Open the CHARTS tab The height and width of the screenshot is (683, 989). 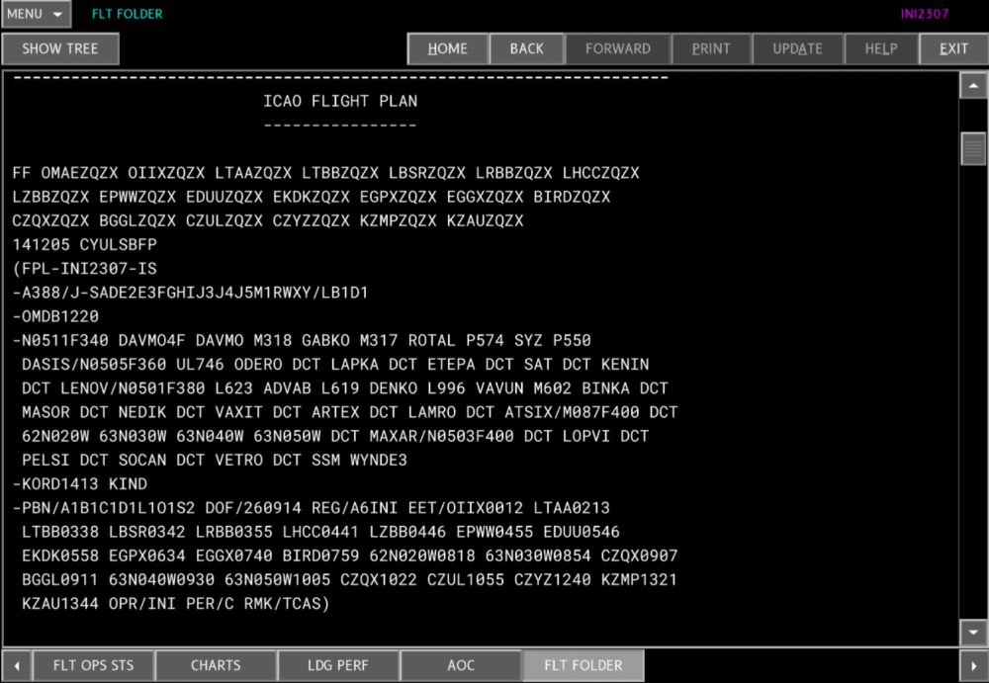pyautogui.click(x=216, y=665)
